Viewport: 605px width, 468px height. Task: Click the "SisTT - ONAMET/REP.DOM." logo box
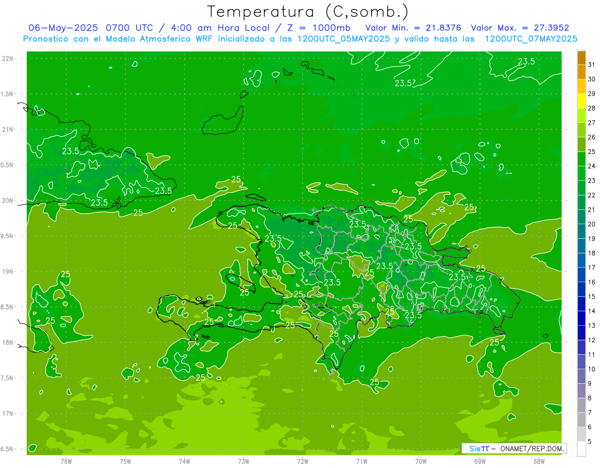point(514,448)
